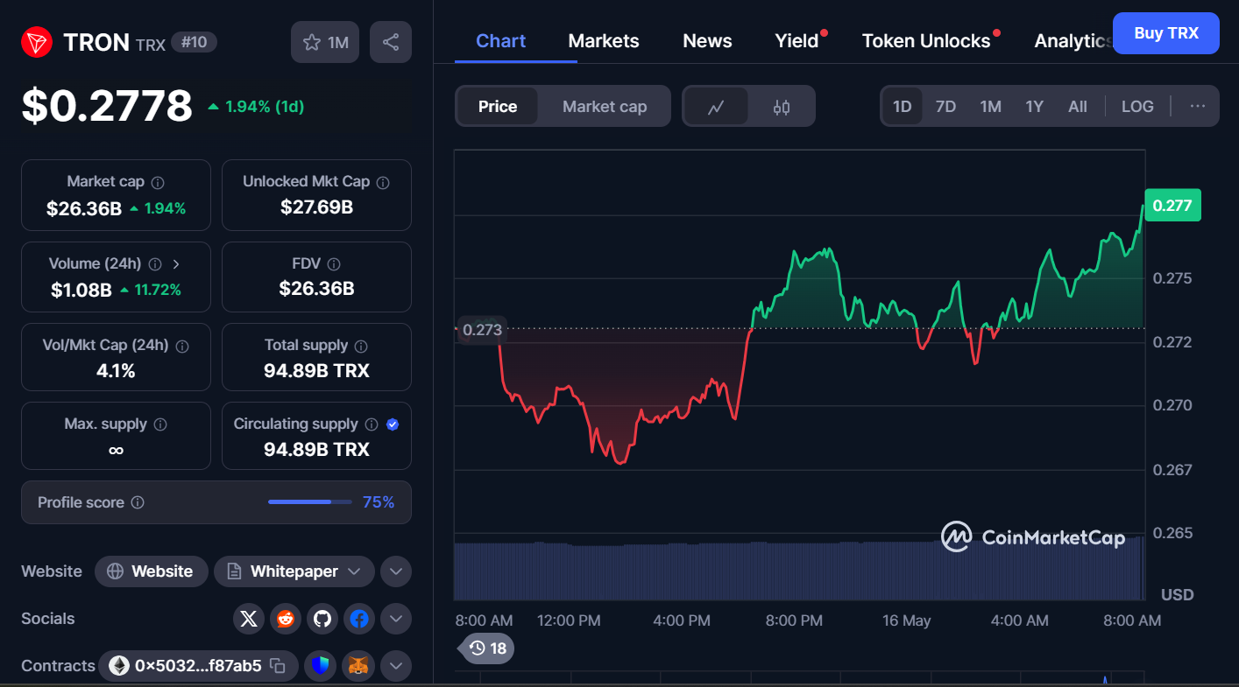
Task: Select the 7D time range
Action: pos(945,107)
